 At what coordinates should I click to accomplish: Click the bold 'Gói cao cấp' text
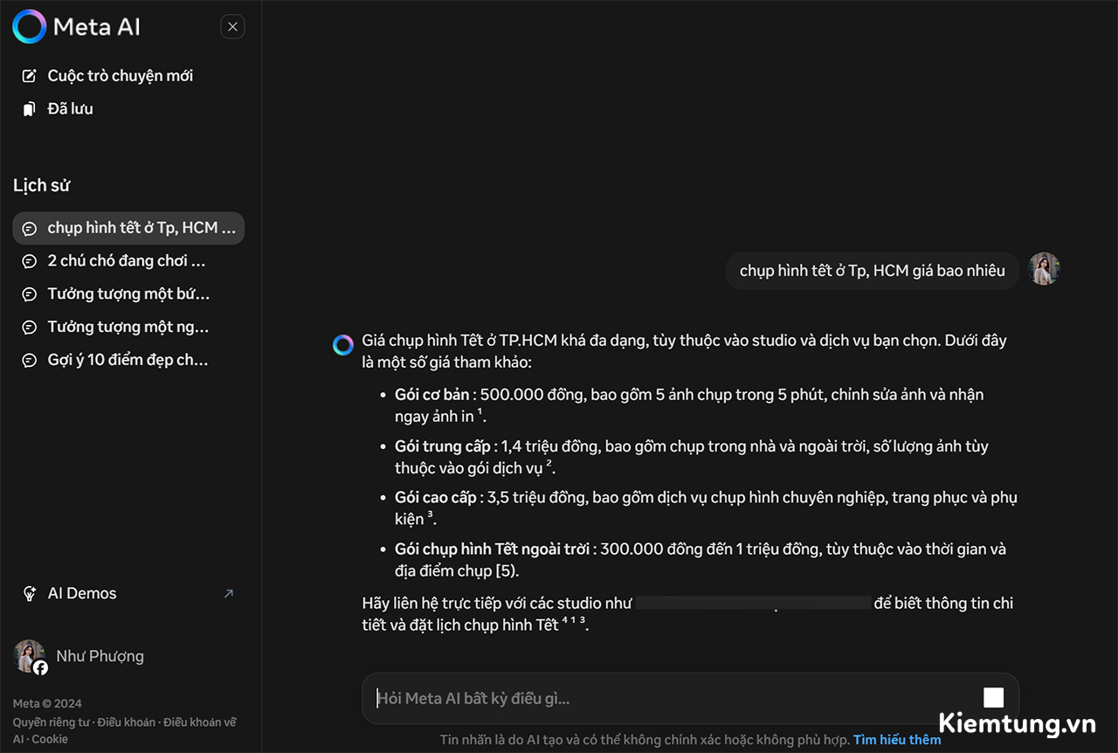point(436,498)
